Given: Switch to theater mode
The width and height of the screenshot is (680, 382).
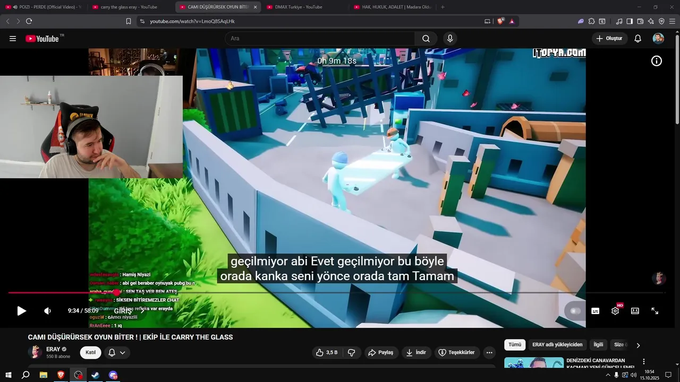Looking at the screenshot, I should pos(635,311).
